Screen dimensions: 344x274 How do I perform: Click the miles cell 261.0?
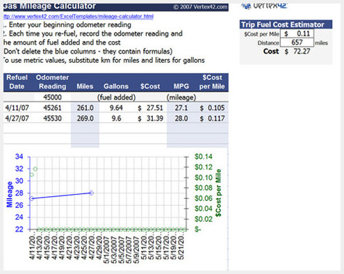click(x=85, y=108)
